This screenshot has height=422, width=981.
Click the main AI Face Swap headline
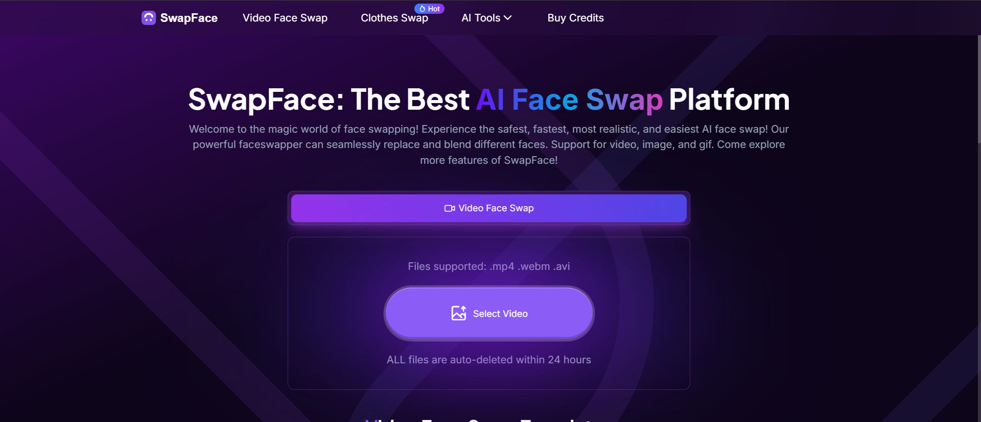tap(488, 100)
